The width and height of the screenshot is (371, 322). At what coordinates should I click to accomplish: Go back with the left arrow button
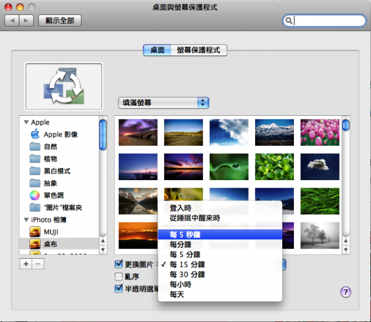[12, 21]
